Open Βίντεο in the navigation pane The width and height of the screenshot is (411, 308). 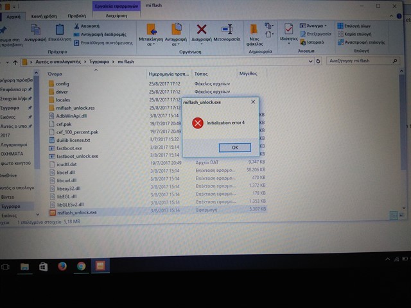(8, 197)
